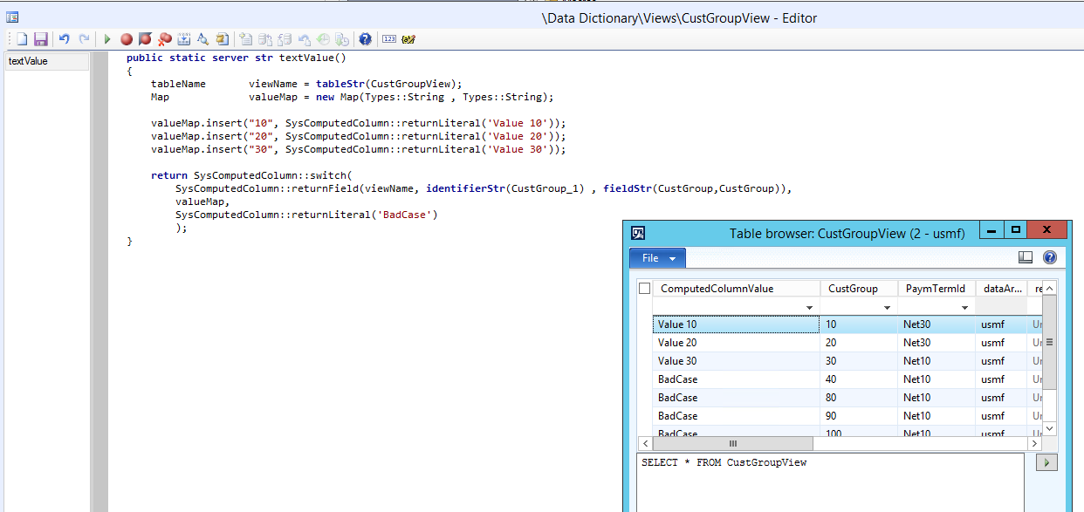
Task: Expand PaymTermId filter dropdown
Action: coord(964,308)
